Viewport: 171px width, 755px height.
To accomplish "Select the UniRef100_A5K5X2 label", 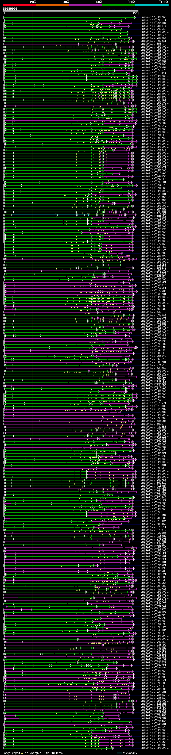I will (x=153, y=138).
